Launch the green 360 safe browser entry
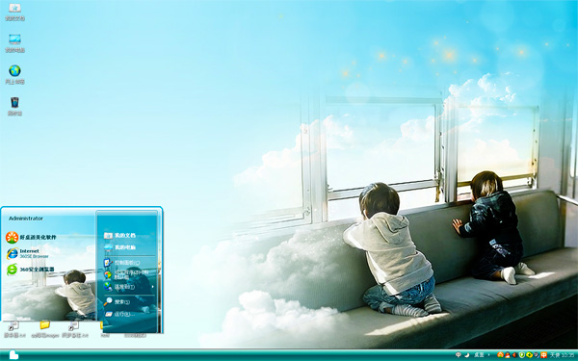This screenshot has height=361, width=578. (30, 270)
